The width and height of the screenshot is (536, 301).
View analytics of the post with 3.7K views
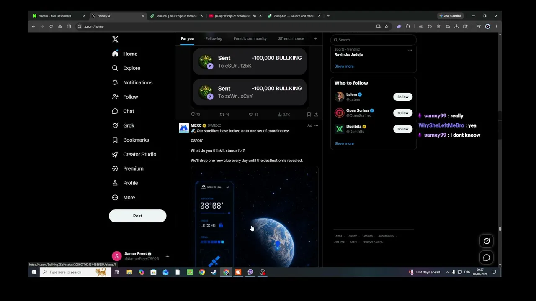pos(283,115)
